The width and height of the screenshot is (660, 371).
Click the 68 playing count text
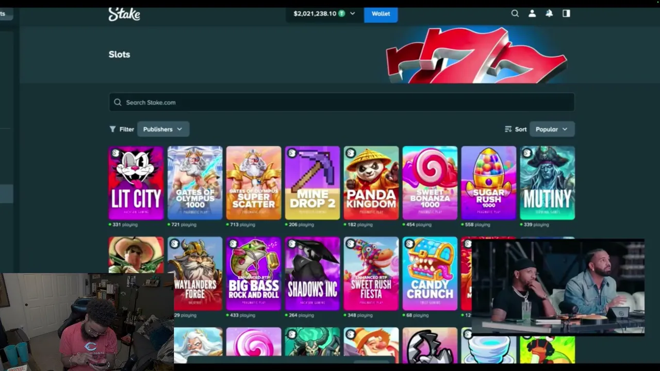tap(417, 315)
